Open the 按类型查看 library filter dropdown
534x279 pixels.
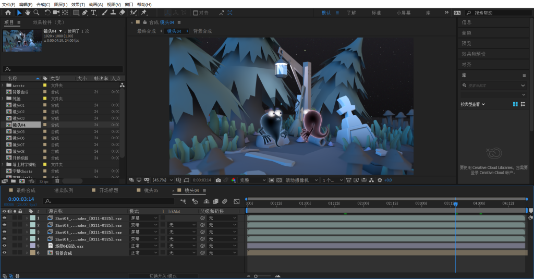coord(472,104)
